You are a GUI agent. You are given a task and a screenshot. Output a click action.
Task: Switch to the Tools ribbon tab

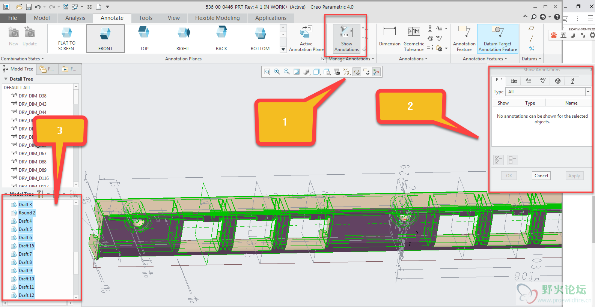[x=146, y=18]
